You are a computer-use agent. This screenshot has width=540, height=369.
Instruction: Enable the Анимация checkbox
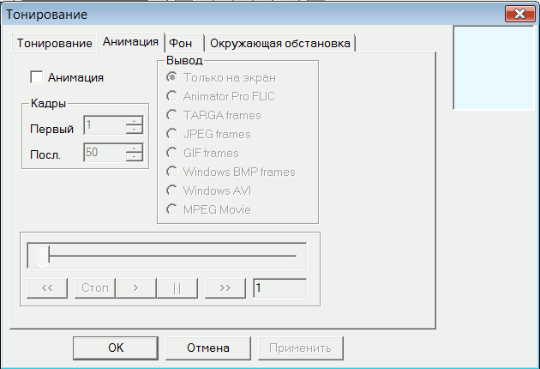click(x=37, y=77)
